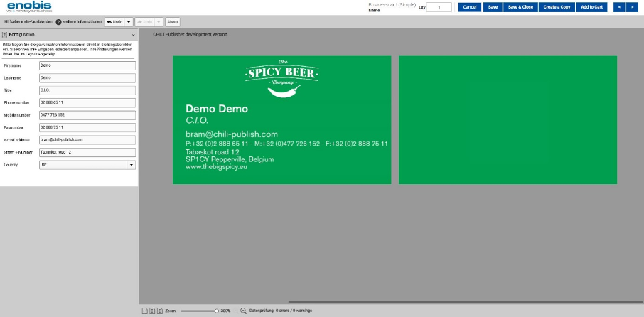This screenshot has width=644, height=317.
Task: Click the Qty input field
Action: (x=439, y=7)
